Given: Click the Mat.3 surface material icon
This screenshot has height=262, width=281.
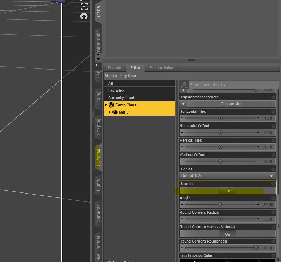Looking at the screenshot, I should click(x=115, y=112).
